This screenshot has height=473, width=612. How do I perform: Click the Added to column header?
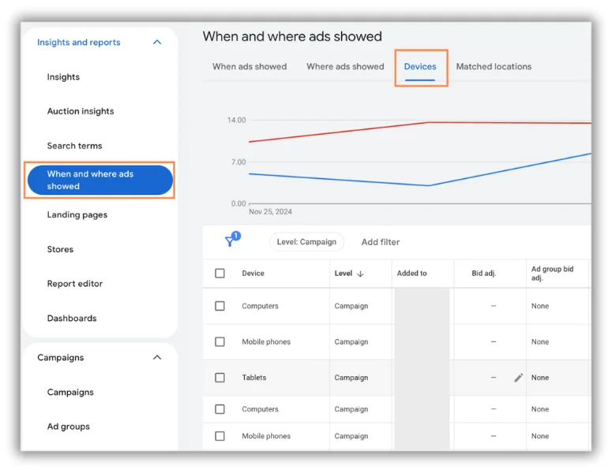(x=411, y=274)
